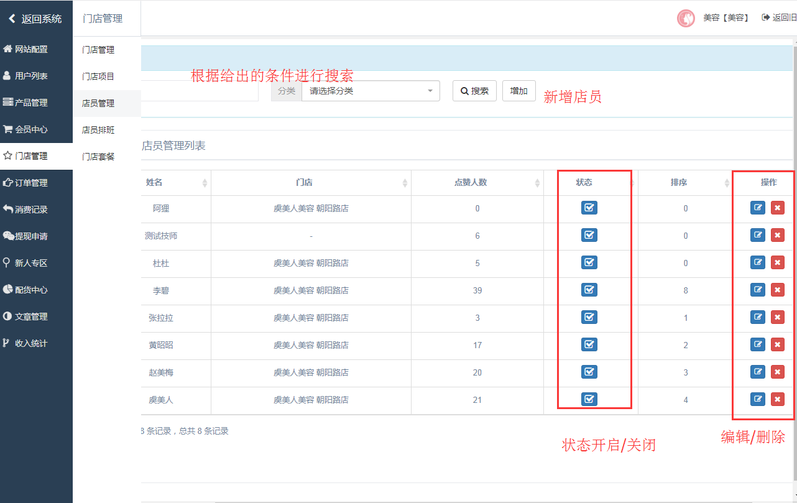
Task: Delete the 测试技师 staff row
Action: point(777,235)
